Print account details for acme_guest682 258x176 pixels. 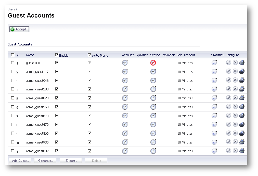pos(242,151)
